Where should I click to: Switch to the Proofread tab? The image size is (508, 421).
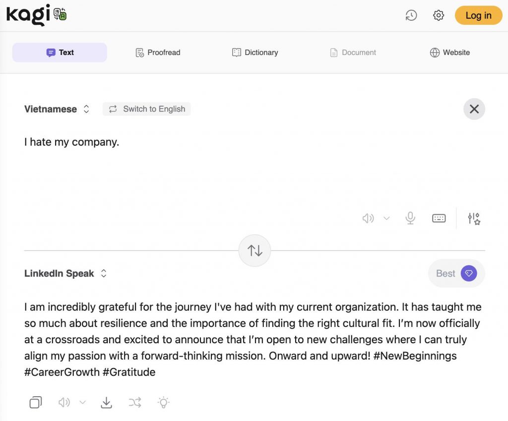(x=158, y=53)
